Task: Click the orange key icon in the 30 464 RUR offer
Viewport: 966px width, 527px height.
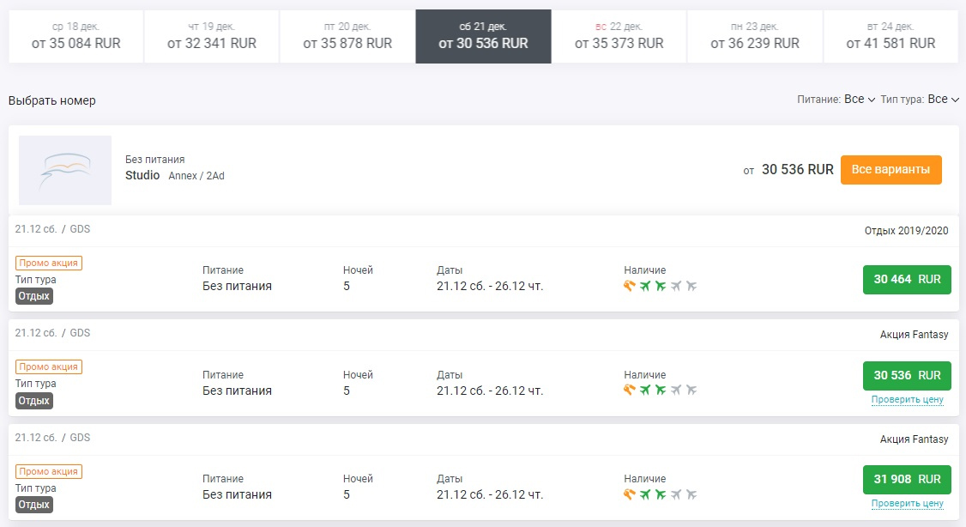Action: 630,286
